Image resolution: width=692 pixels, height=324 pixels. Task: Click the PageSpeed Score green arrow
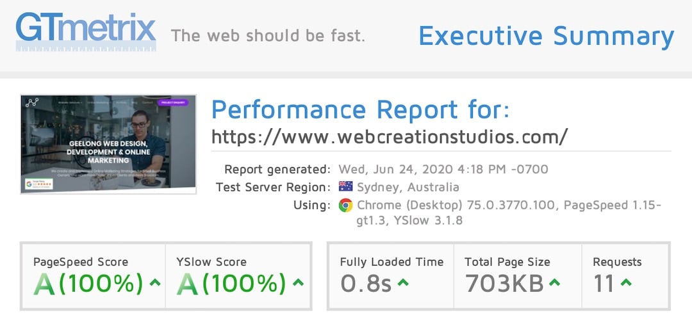[155, 282]
